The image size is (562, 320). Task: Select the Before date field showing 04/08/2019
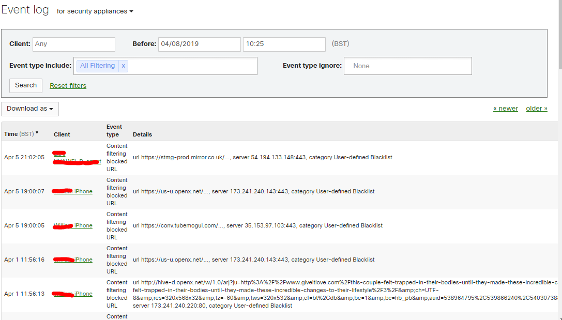(199, 44)
